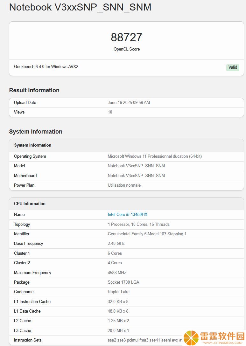
Task: Click the Package label
Action: pos(22,282)
